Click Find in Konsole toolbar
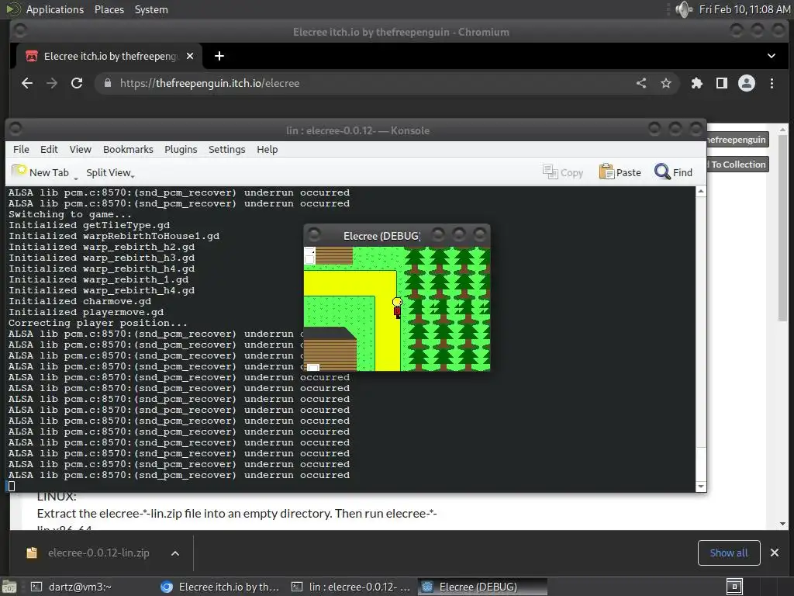The image size is (794, 596). (673, 172)
